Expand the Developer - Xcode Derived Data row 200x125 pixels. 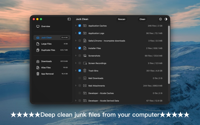[x=76, y=100]
